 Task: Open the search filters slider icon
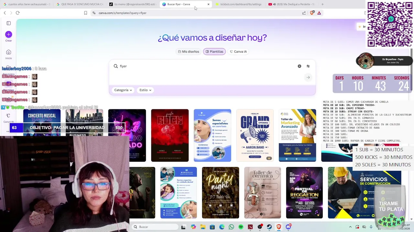click(x=308, y=66)
